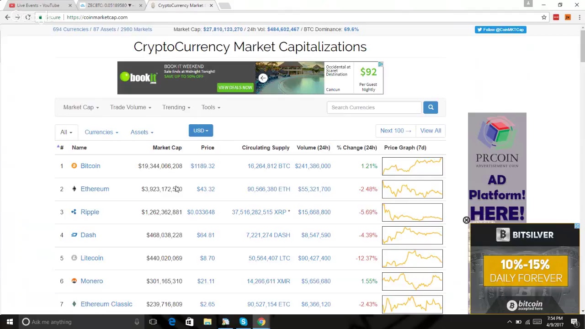This screenshot has width=585, height=329.
Task: Open the Bitcoin name link
Action: point(90,166)
